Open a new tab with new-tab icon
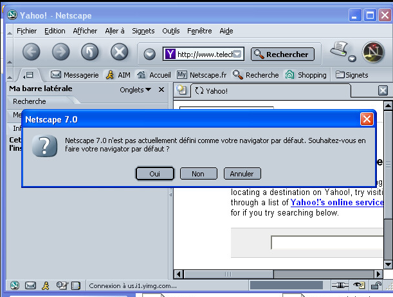 [181, 90]
